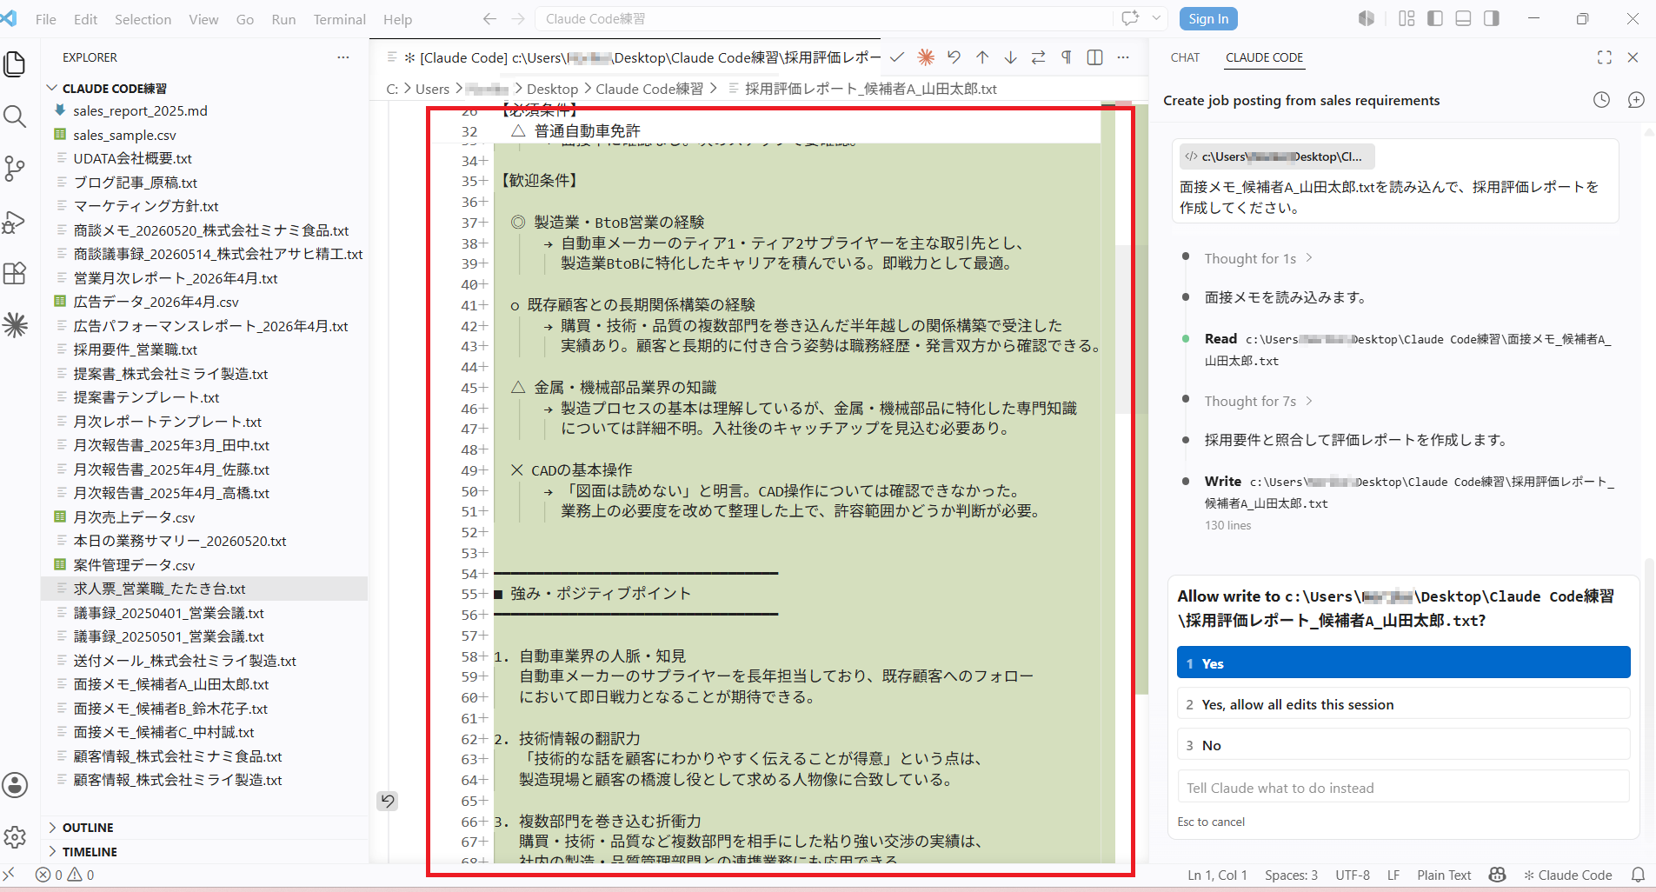Open the Extensions view
Image resolution: width=1656 pixels, height=892 pixels.
pos(15,273)
